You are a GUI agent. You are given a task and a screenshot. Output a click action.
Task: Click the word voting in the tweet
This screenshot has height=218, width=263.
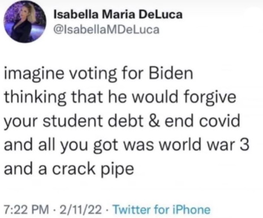coord(93,74)
